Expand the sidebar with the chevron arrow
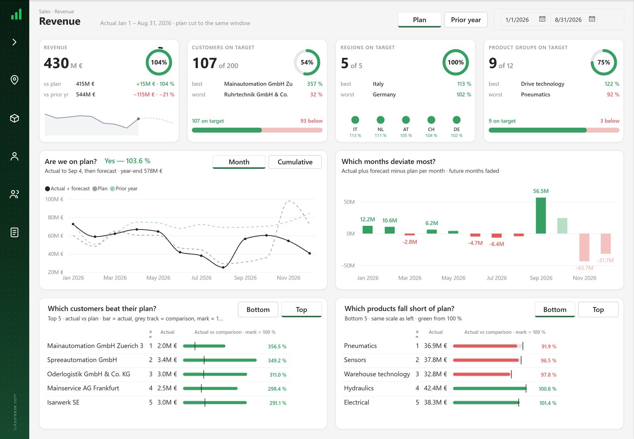This screenshot has width=634, height=439. [15, 42]
